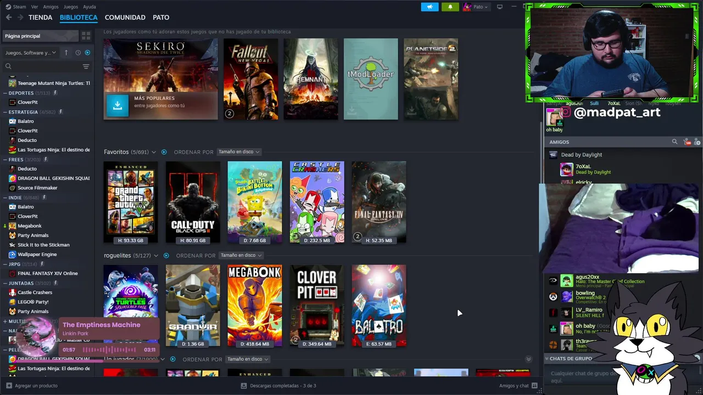This screenshot has width=703, height=395.
Task: Open the PATO profile tab
Action: pos(161,18)
